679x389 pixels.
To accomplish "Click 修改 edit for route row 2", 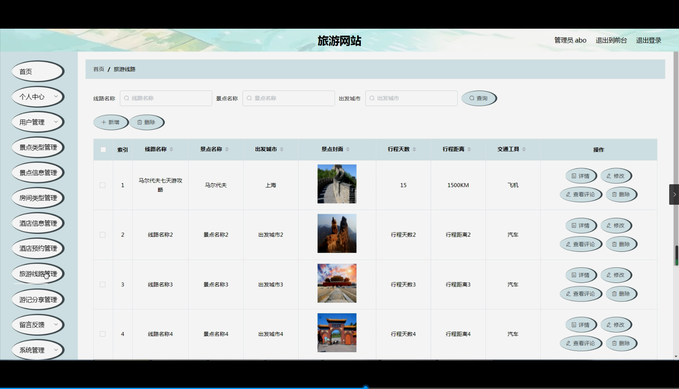I will coord(616,226).
